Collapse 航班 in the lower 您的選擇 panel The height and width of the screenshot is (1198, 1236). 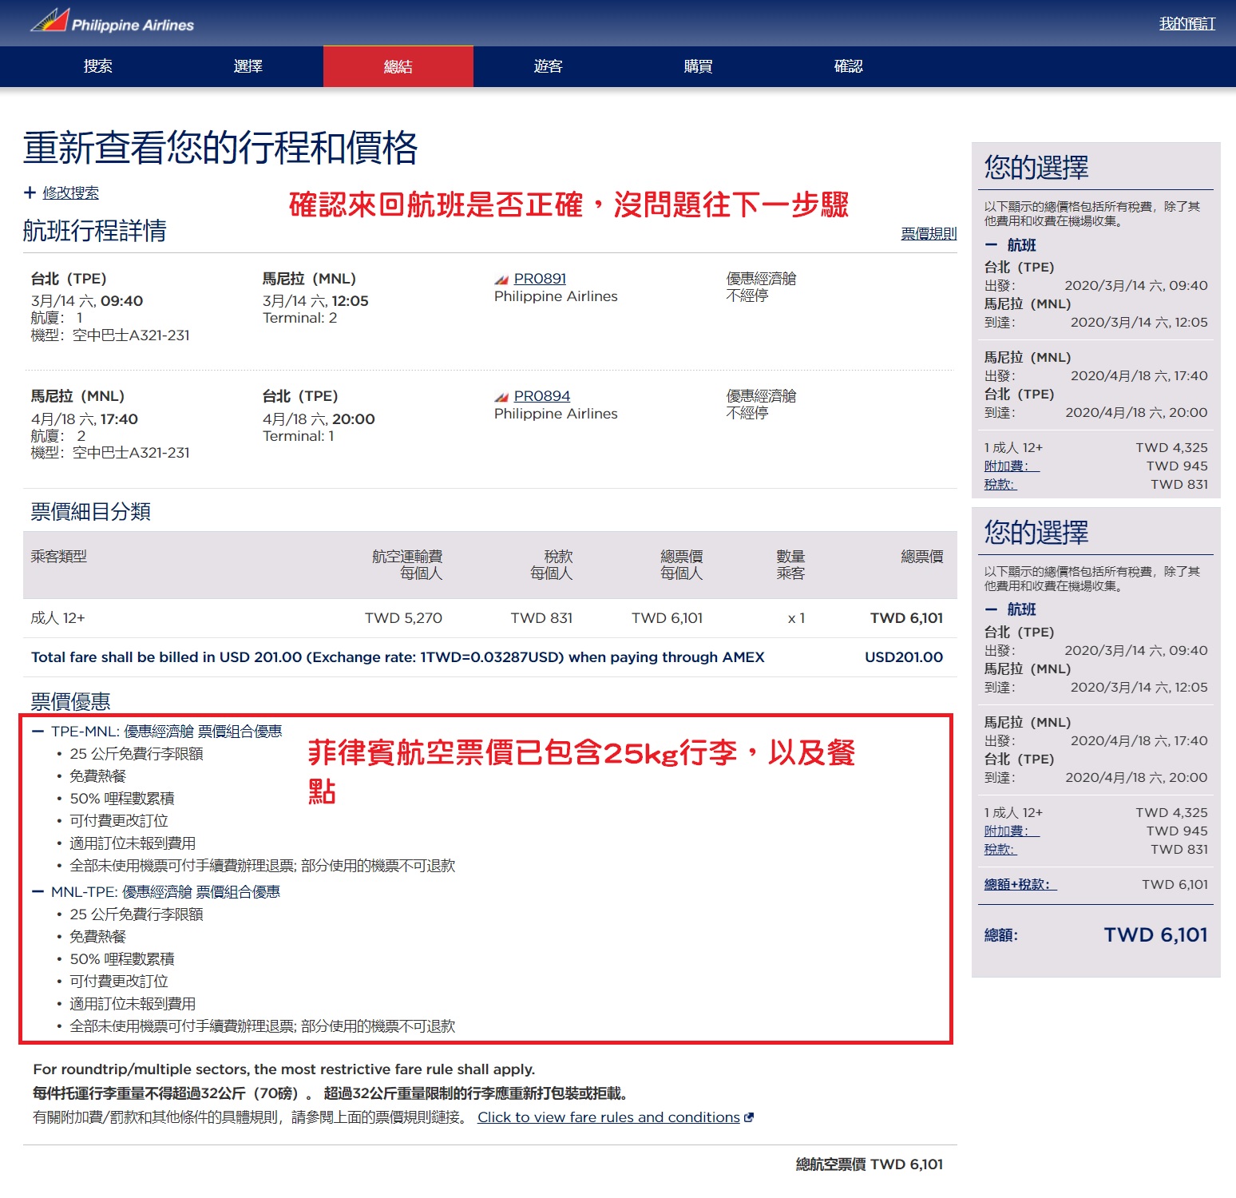pos(991,609)
